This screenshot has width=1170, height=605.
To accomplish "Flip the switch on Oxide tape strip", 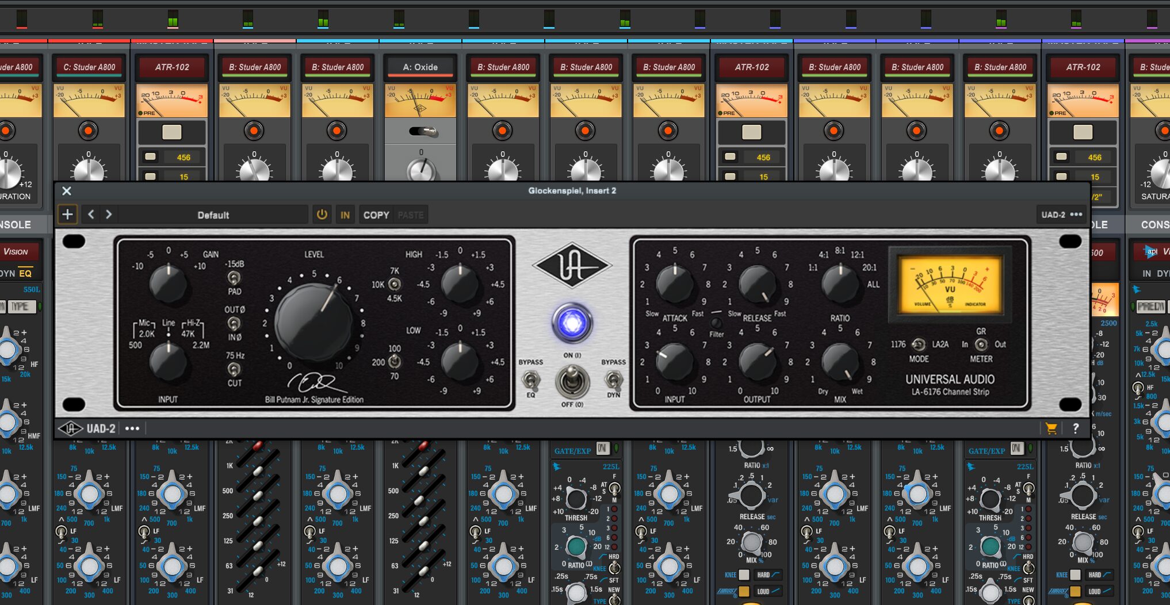I will point(423,132).
